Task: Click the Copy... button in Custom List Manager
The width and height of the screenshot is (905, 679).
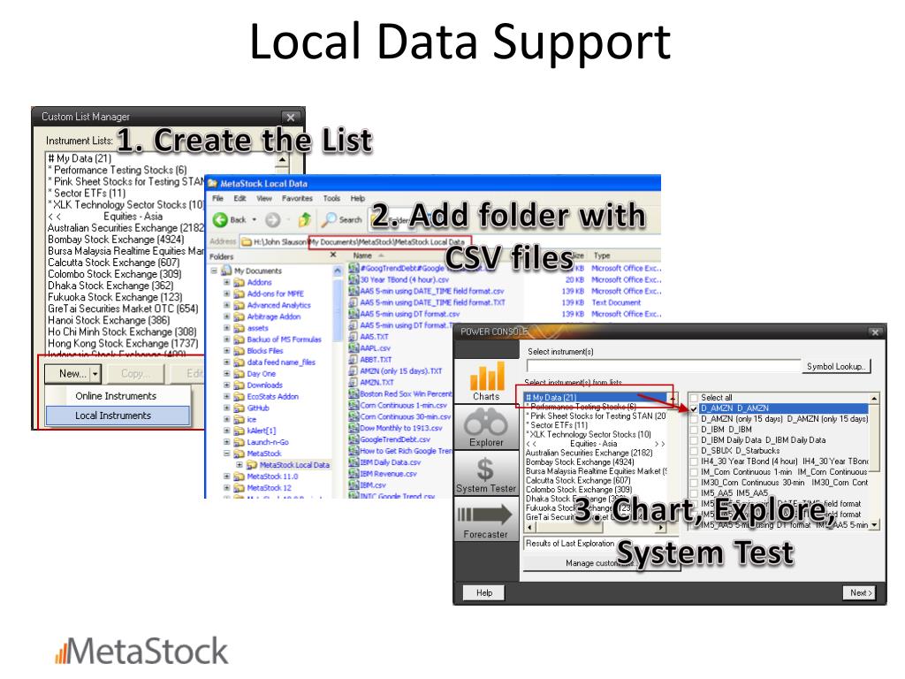Action: pos(134,374)
